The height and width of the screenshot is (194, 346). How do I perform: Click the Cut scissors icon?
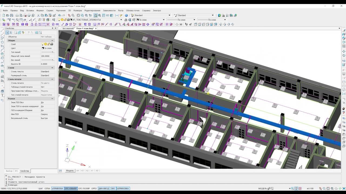click(x=38, y=15)
